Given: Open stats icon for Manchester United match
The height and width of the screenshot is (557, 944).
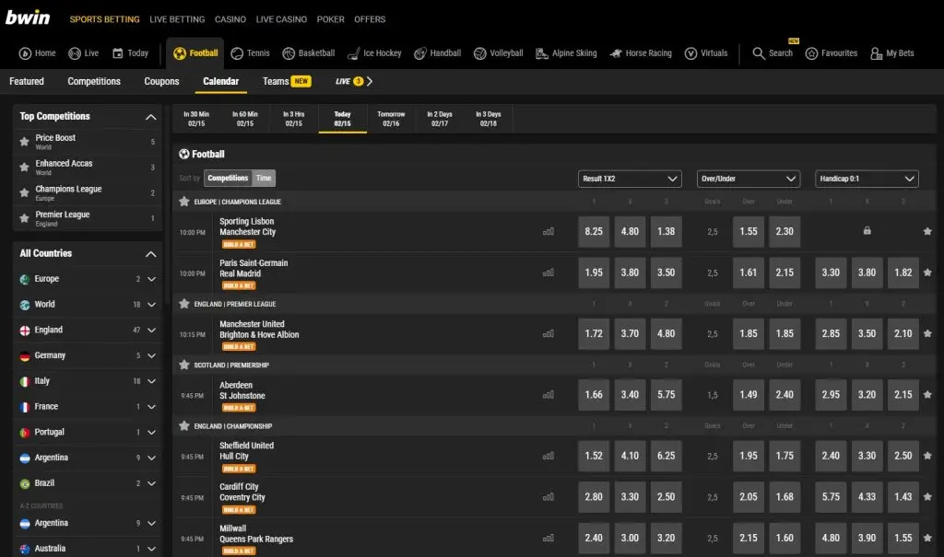Looking at the screenshot, I should pyautogui.click(x=549, y=334).
